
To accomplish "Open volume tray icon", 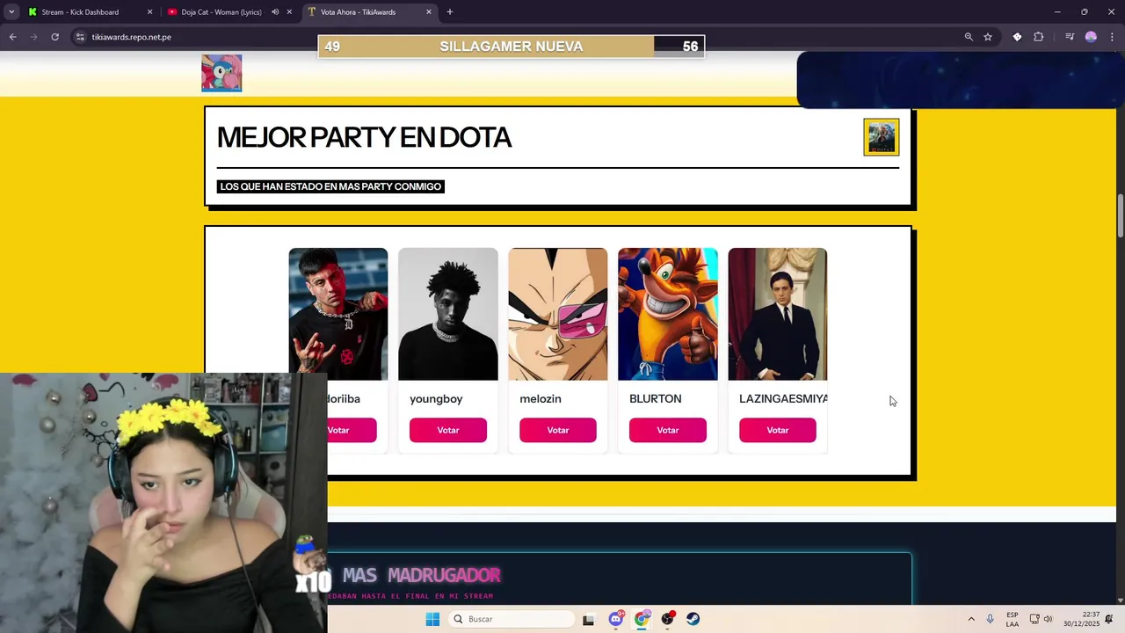I will coord(1048,619).
